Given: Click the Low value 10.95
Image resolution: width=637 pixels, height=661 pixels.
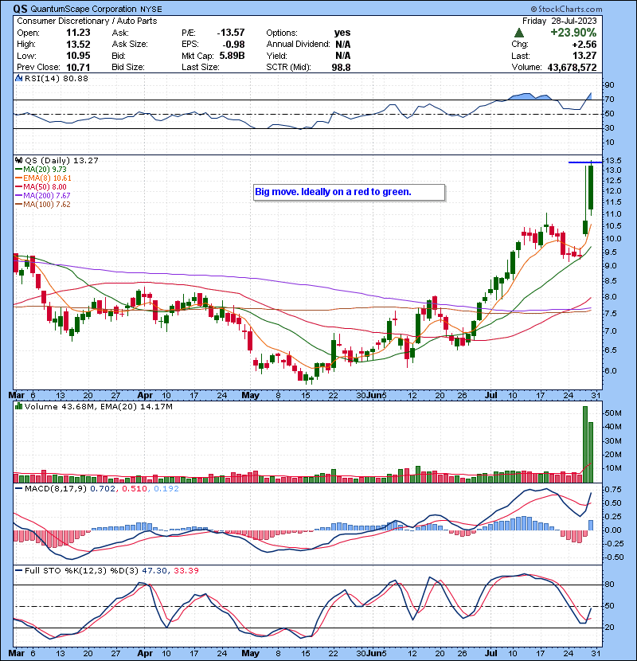Looking at the screenshot, I should (78, 56).
